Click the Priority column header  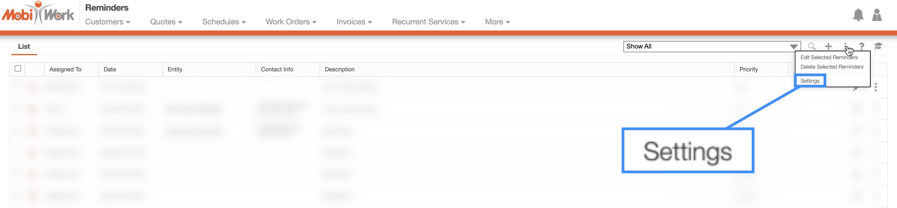pyautogui.click(x=749, y=70)
